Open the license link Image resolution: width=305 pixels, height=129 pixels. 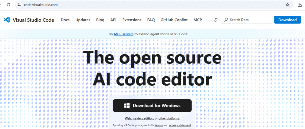(x=159, y=125)
